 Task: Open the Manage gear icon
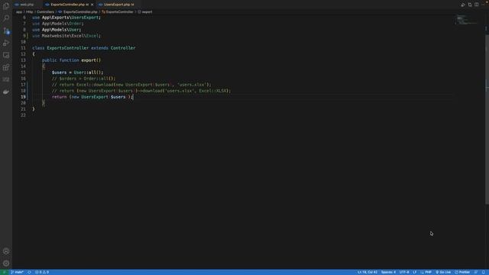click(6, 263)
